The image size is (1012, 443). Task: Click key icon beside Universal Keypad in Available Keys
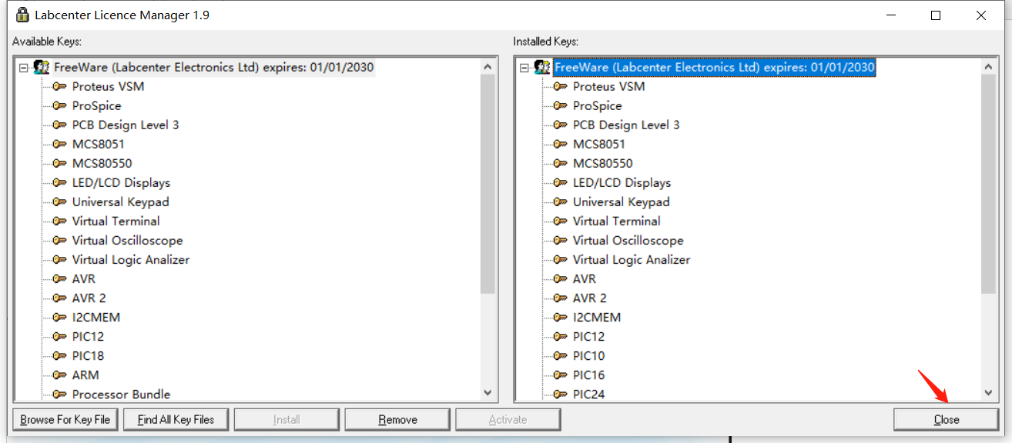pyautogui.click(x=59, y=202)
